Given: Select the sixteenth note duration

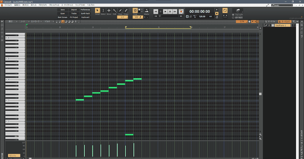Looking at the screenshot, I should pos(69,22).
